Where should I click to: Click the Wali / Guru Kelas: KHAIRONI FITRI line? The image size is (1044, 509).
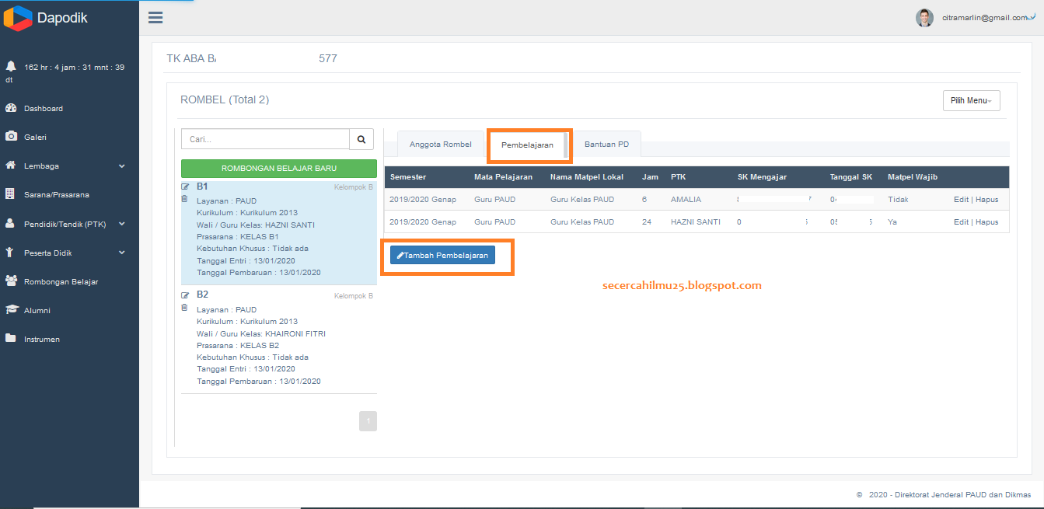point(261,333)
